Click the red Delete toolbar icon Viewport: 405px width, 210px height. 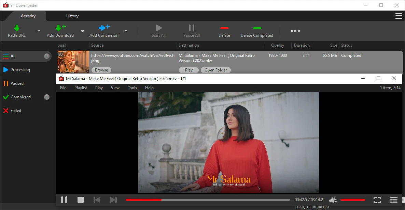click(x=224, y=28)
